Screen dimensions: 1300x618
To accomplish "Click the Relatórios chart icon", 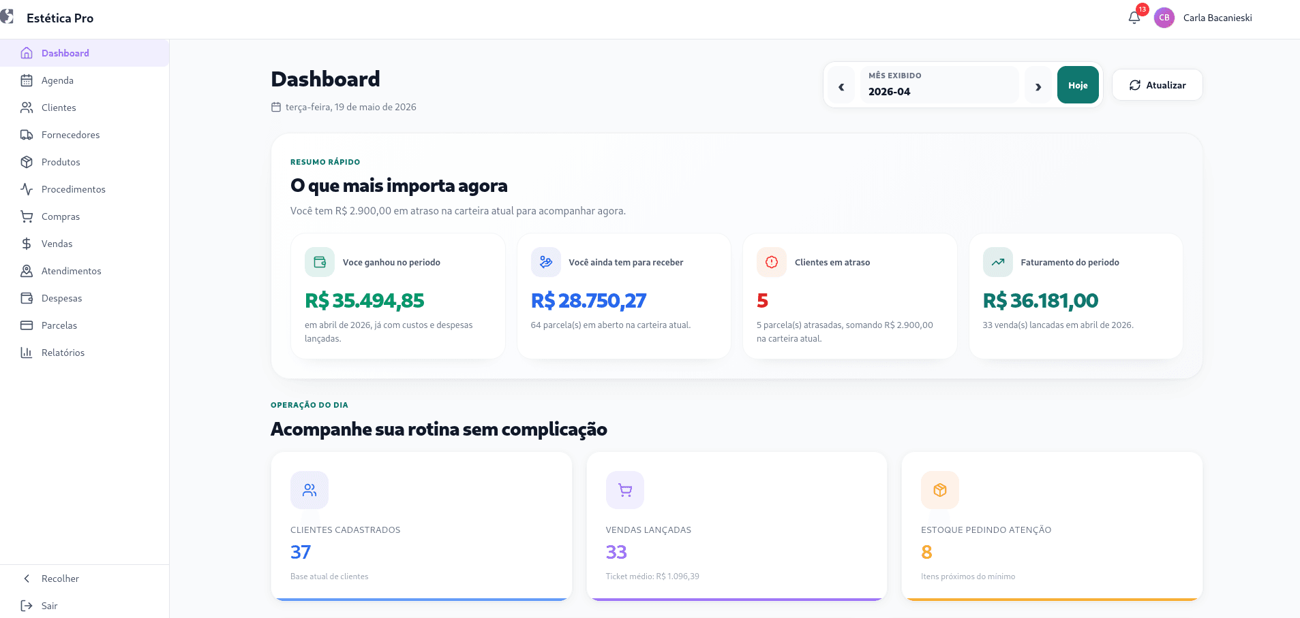I will pyautogui.click(x=27, y=353).
